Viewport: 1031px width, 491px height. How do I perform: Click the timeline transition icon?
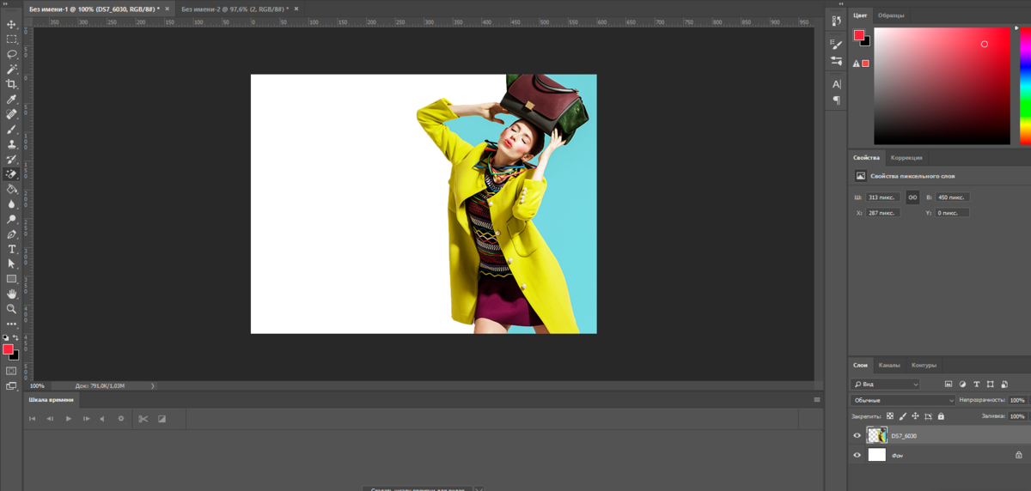click(162, 419)
